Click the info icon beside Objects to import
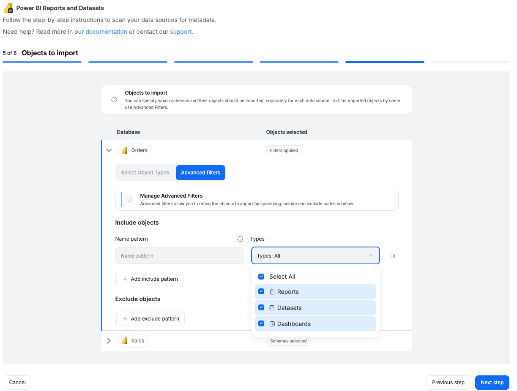Image resolution: width=517 pixels, height=391 pixels. coord(114,100)
